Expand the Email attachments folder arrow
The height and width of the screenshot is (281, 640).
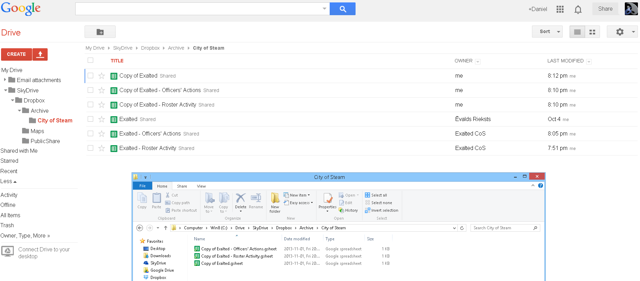[5, 80]
